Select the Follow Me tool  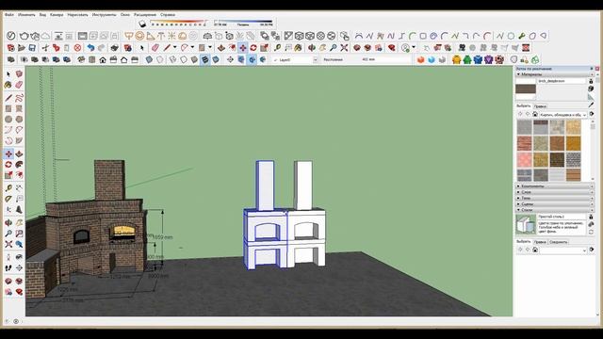click(x=19, y=165)
